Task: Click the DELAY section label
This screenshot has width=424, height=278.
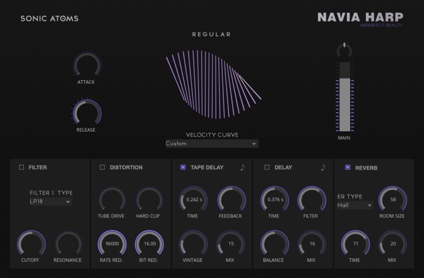Action: point(283,168)
